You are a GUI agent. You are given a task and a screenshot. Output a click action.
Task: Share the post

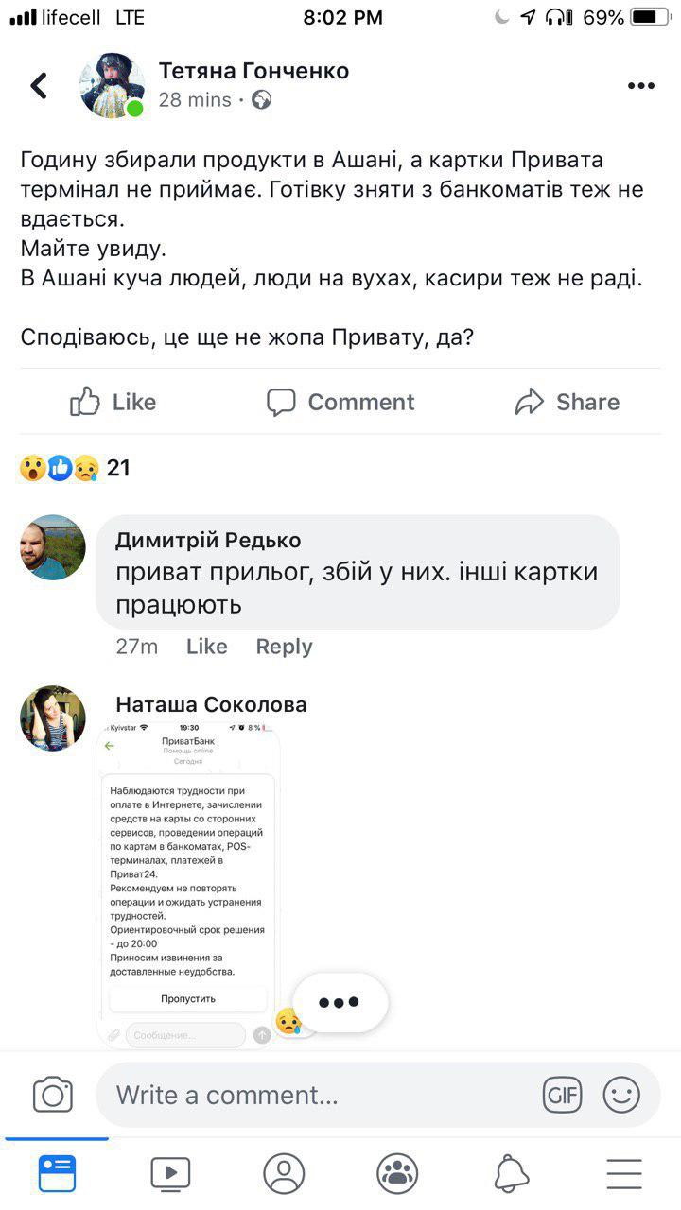pyautogui.click(x=567, y=402)
